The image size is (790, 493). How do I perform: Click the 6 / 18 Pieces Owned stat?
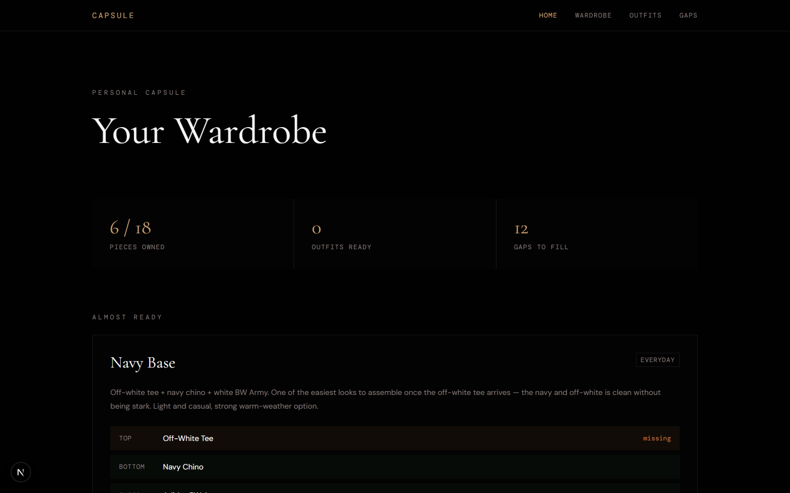(x=193, y=234)
